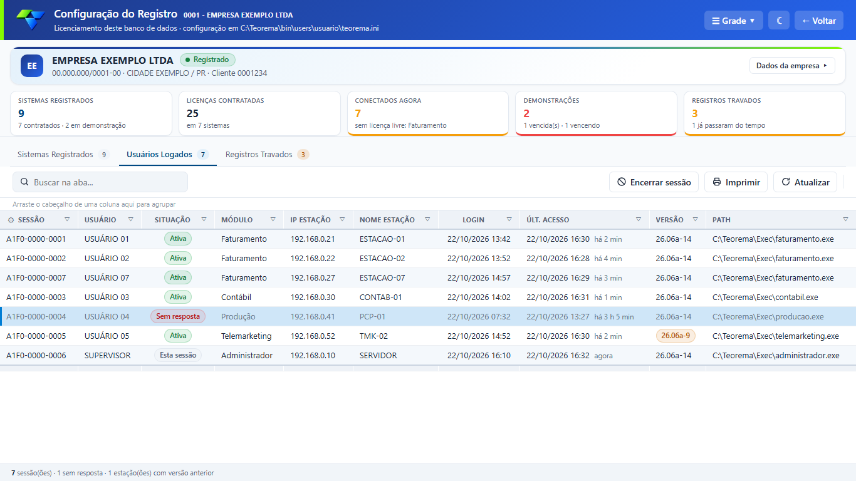
Task: Click the Licenças Contratadas summary card
Action: coord(259,113)
